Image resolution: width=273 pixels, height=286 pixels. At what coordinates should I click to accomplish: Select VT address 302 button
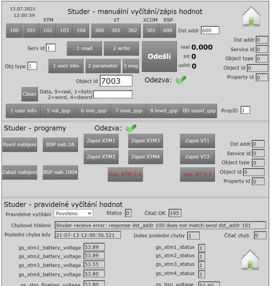pos(132,31)
